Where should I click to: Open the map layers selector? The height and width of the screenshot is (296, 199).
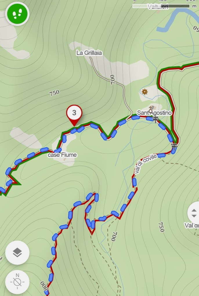[x=17, y=252]
